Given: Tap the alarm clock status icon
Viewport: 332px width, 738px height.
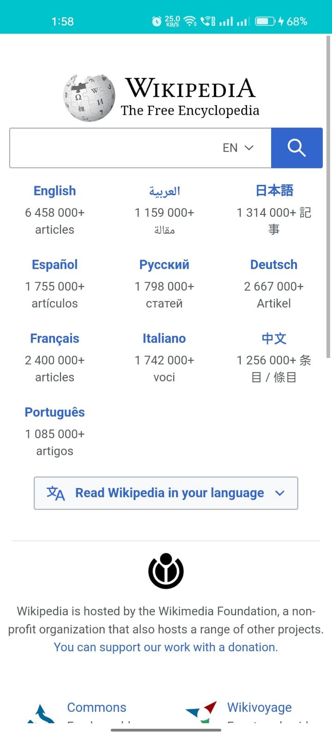Looking at the screenshot, I should pos(157,21).
